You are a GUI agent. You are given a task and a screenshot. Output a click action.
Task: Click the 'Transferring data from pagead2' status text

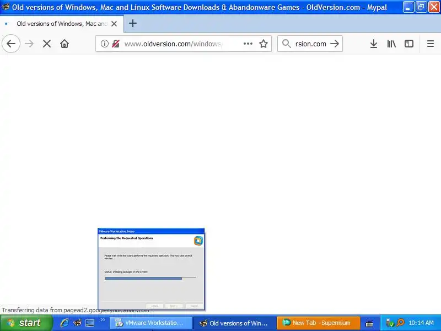78,310
